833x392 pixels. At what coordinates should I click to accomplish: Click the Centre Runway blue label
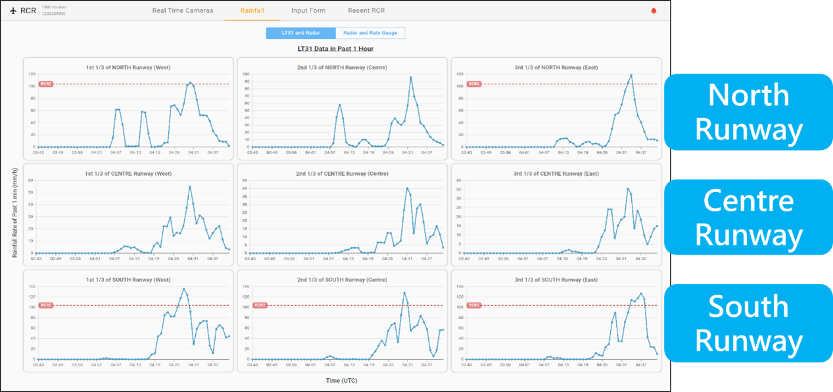(748, 218)
